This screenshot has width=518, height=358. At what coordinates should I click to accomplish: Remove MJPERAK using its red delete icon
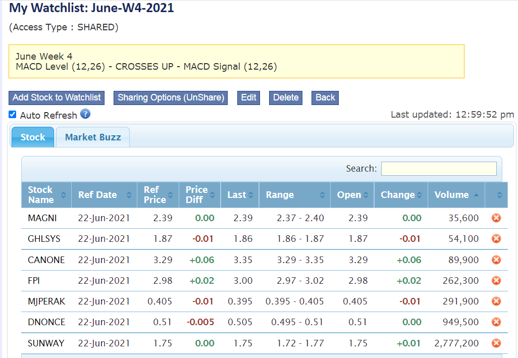pos(496,301)
